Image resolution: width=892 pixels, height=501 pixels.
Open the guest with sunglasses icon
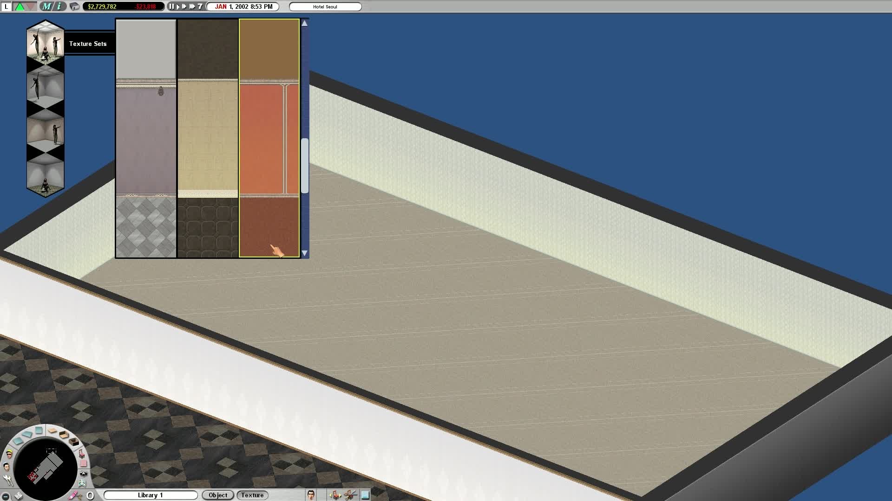tap(9, 455)
